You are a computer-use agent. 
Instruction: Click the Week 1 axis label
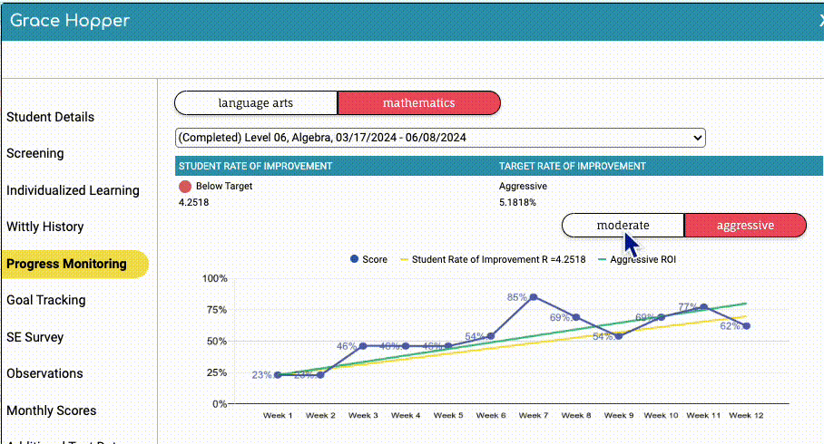point(278,415)
